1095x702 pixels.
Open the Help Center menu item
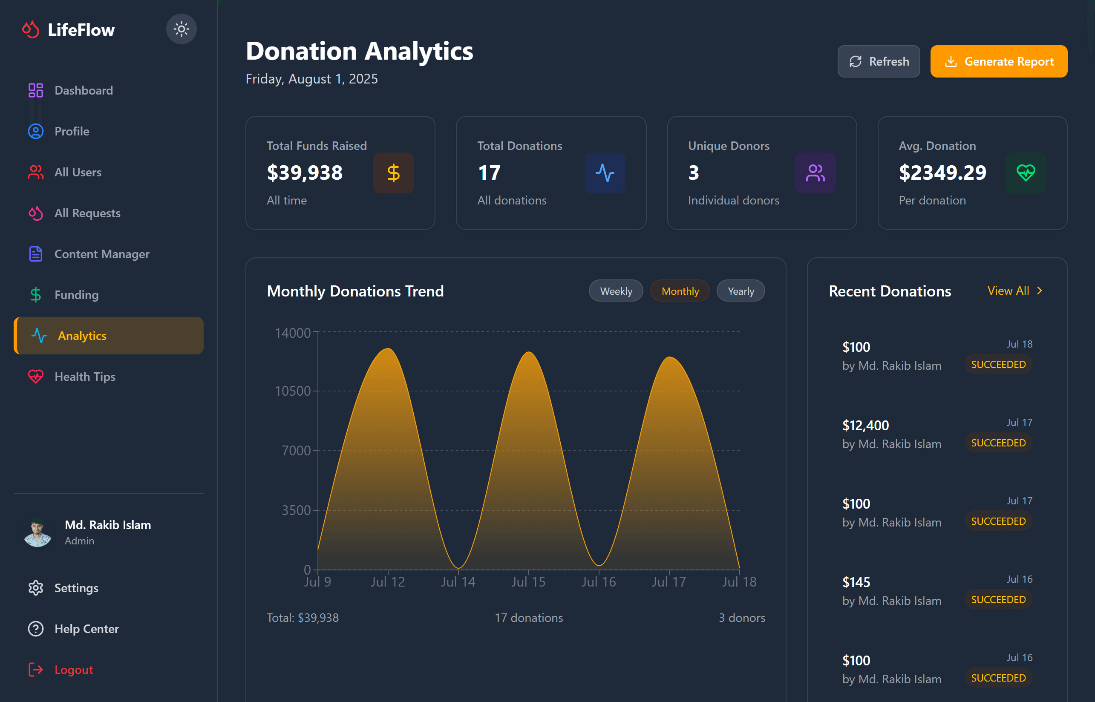click(x=86, y=629)
